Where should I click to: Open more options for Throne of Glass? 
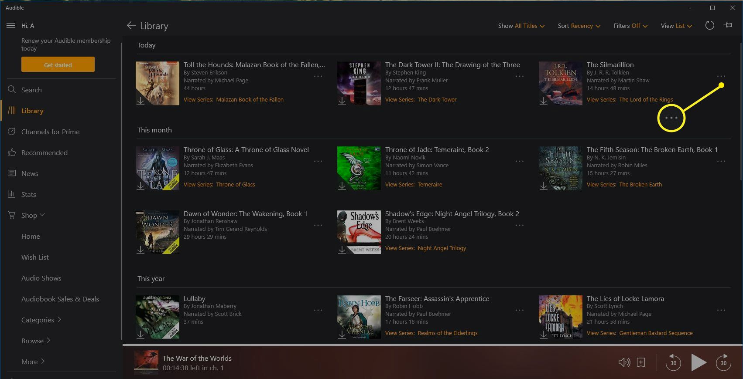point(318,161)
